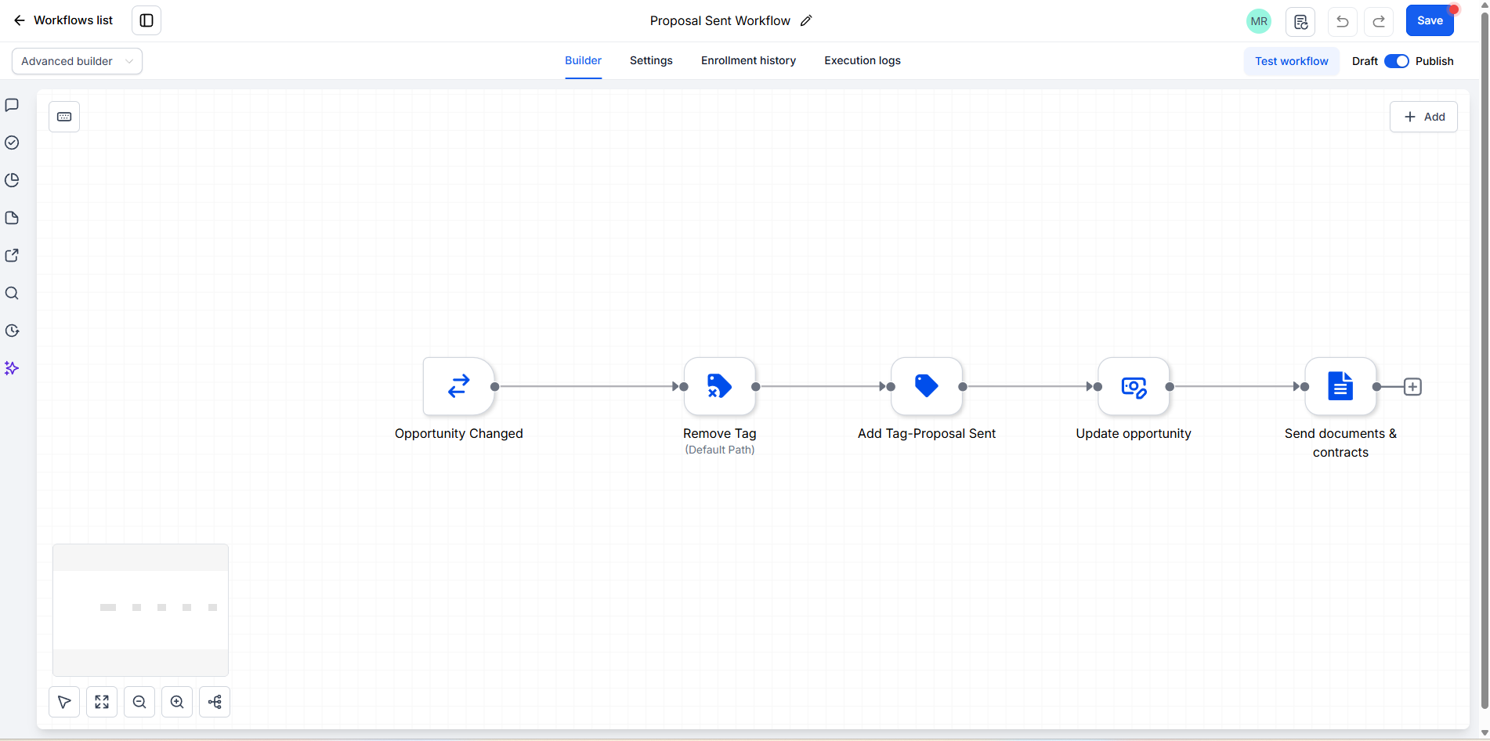The height and width of the screenshot is (741, 1490).
Task: Open the sticky note sidebar icon
Action: [12, 218]
